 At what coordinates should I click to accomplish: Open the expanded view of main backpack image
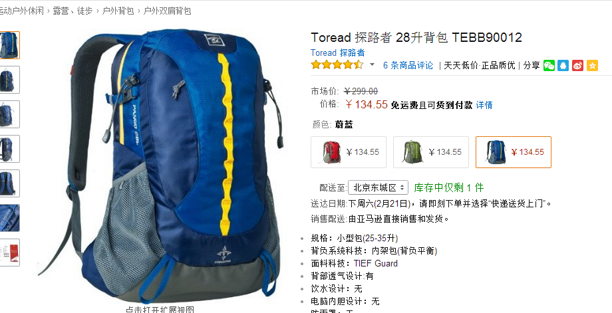point(160,310)
